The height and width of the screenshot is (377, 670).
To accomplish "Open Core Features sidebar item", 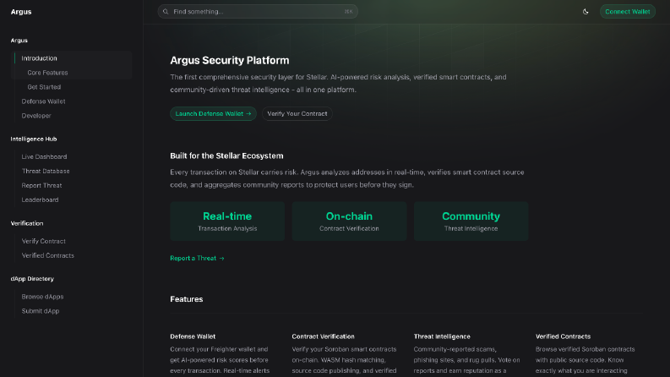I will pyautogui.click(x=47, y=73).
